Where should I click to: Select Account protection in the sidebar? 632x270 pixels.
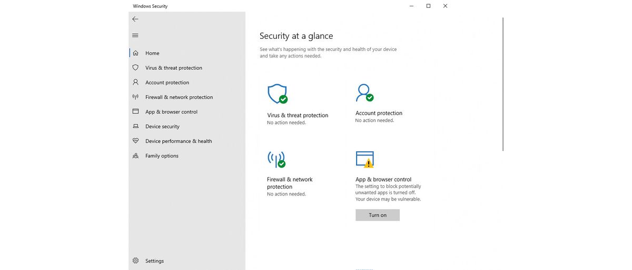pyautogui.click(x=187, y=82)
